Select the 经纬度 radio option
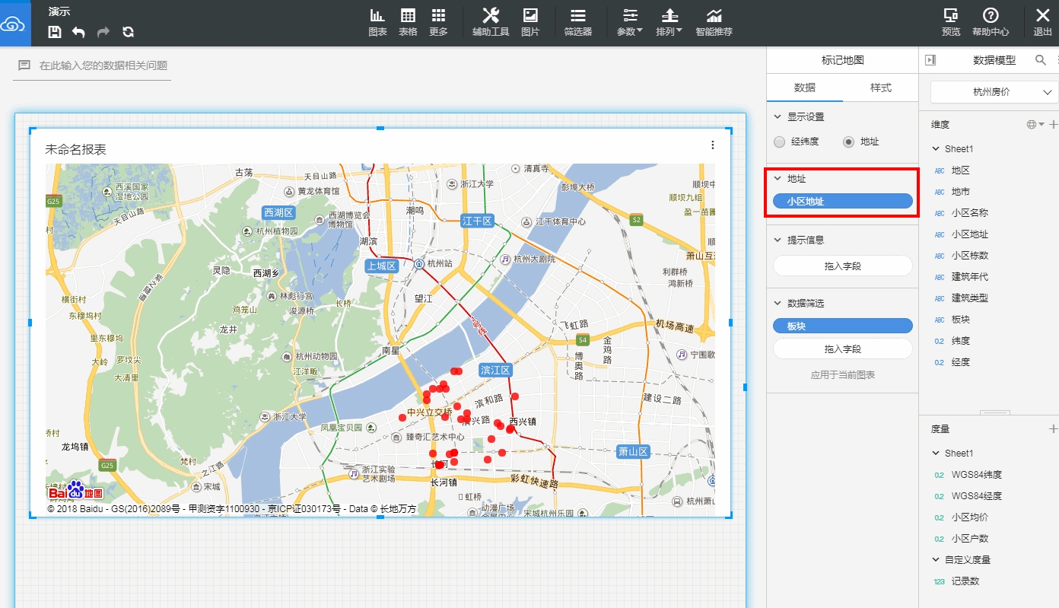Image resolution: width=1059 pixels, height=608 pixels. tap(779, 142)
